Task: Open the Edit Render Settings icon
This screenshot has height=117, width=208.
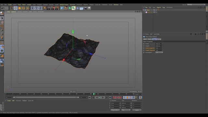Action: point(57,8)
